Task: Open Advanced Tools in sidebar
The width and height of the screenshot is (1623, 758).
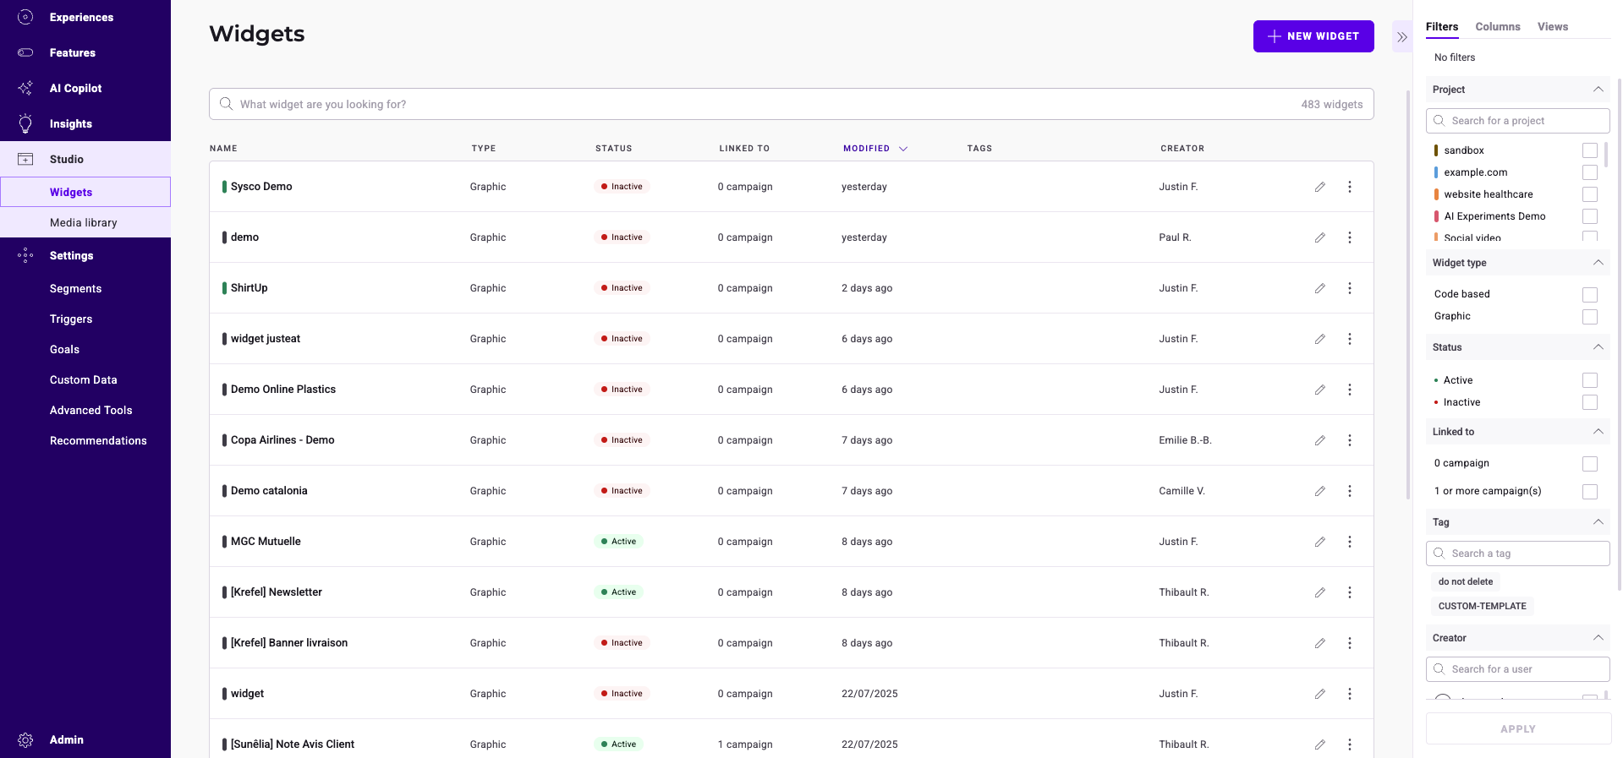Action: click(x=90, y=411)
